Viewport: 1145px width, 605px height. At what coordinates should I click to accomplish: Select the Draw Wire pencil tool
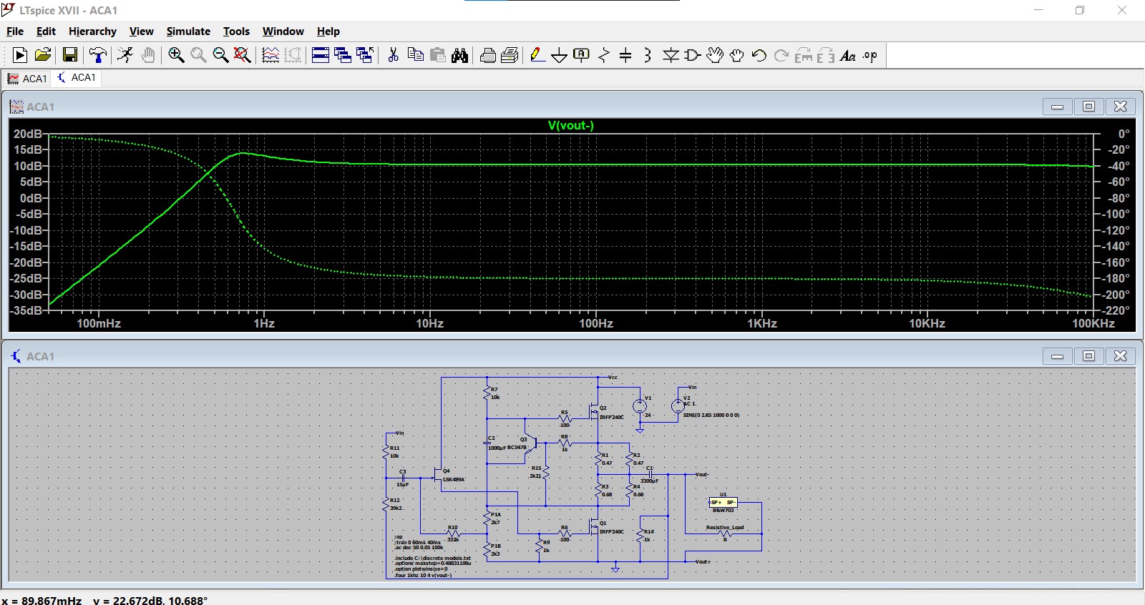pyautogui.click(x=537, y=55)
